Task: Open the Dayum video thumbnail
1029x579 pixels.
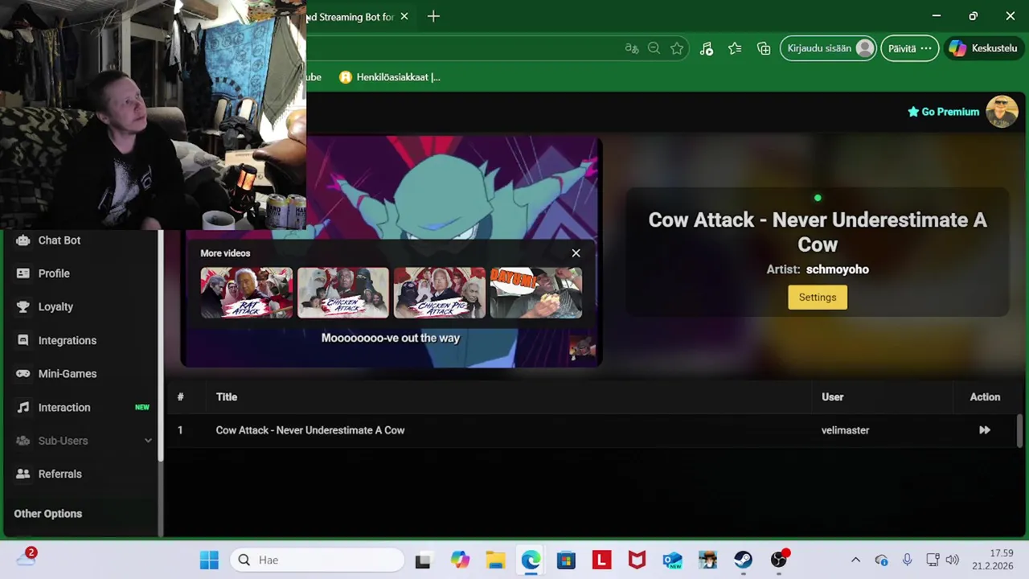Action: pyautogui.click(x=536, y=293)
